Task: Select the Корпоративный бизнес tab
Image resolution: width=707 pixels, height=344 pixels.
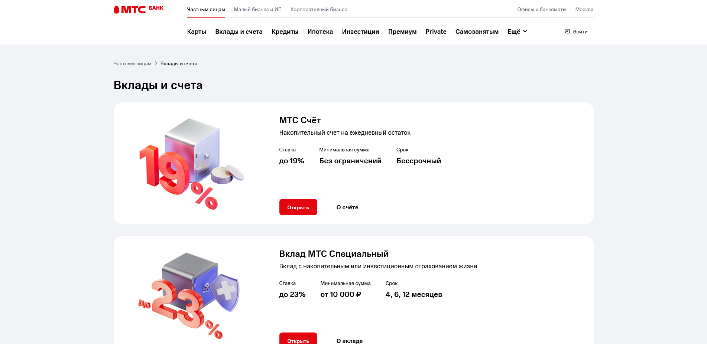Action: click(319, 10)
